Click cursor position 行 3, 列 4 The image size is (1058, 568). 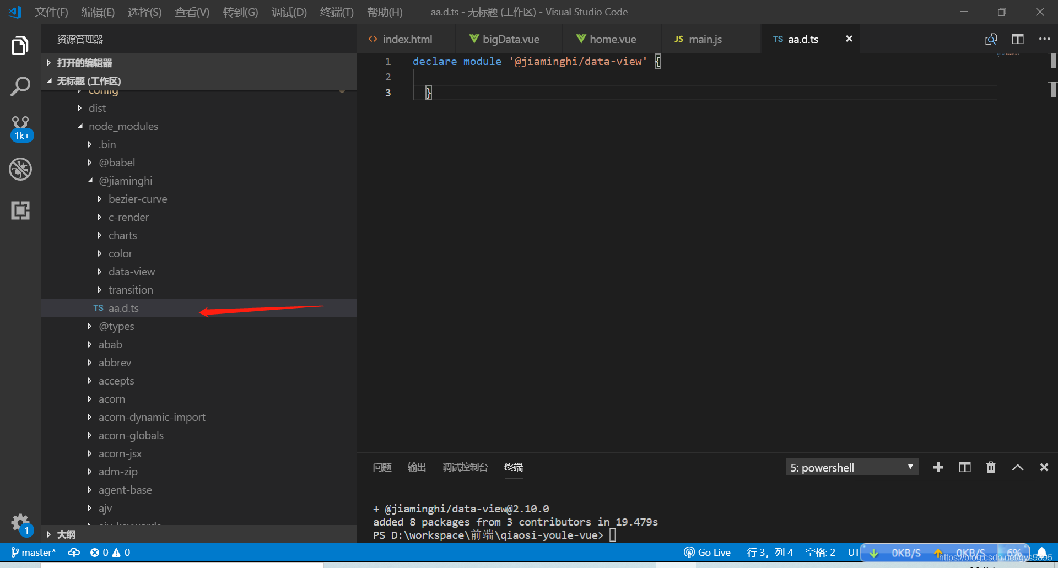(769, 552)
